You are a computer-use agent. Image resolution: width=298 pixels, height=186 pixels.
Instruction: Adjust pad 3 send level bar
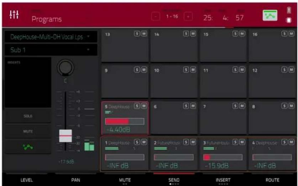pyautogui.click(x=223, y=157)
